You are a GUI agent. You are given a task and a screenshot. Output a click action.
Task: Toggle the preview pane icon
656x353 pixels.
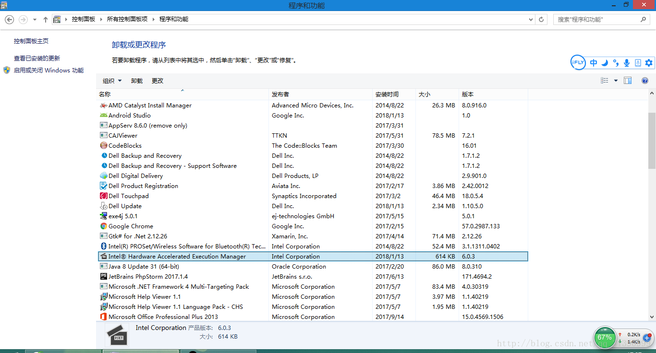pos(628,81)
